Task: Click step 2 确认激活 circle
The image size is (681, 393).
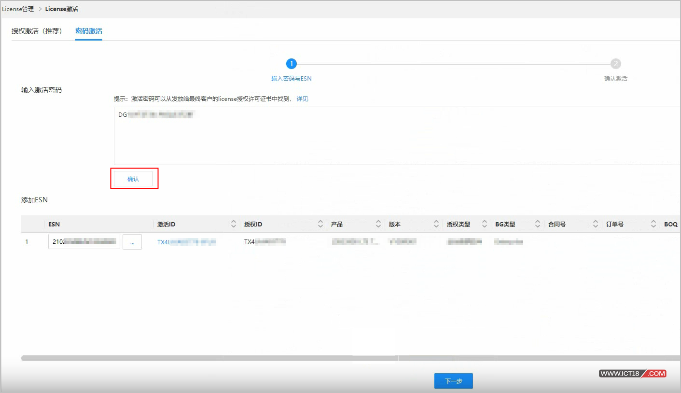Action: (615, 64)
